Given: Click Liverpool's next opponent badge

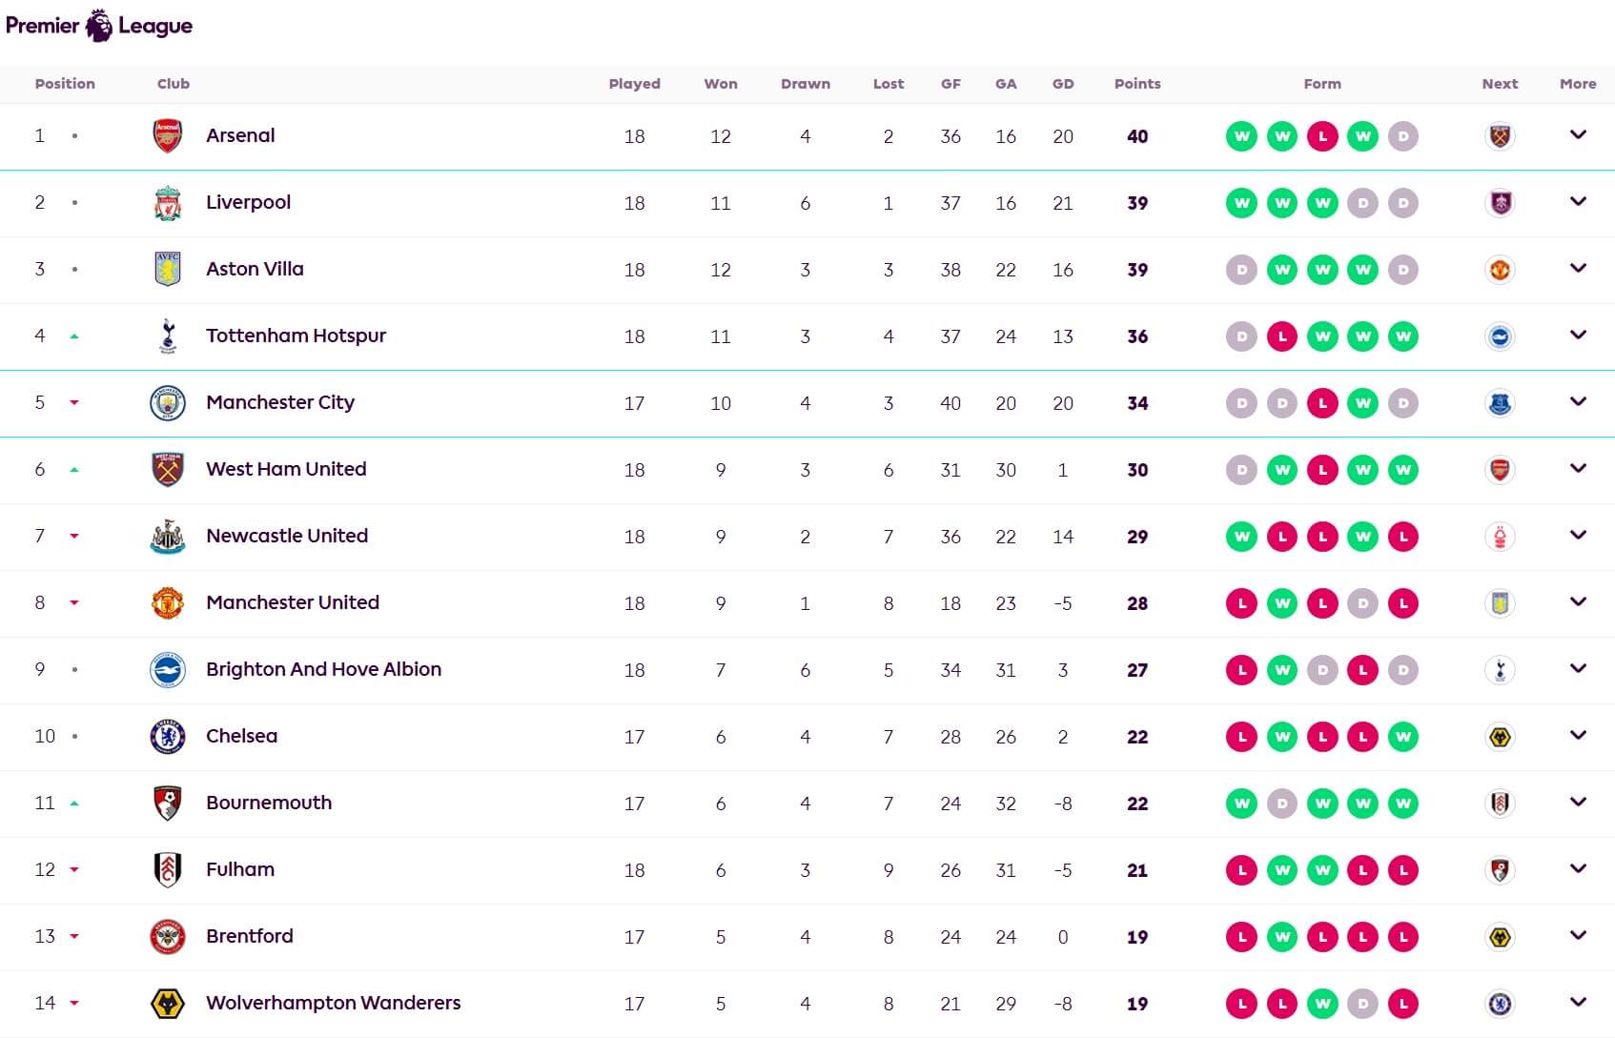Looking at the screenshot, I should coord(1500,203).
